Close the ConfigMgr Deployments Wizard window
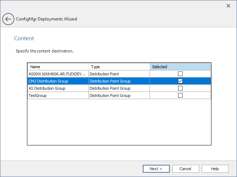 228,6
